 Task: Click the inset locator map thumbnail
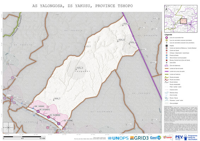(181, 19)
